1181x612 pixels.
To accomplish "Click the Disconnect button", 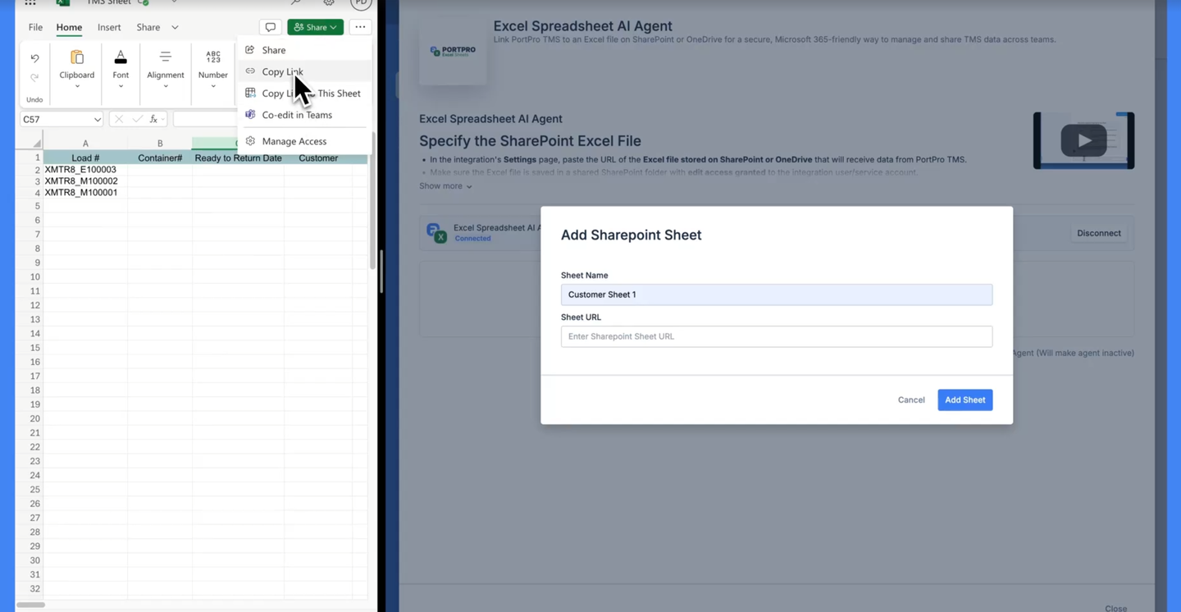I will point(1098,233).
